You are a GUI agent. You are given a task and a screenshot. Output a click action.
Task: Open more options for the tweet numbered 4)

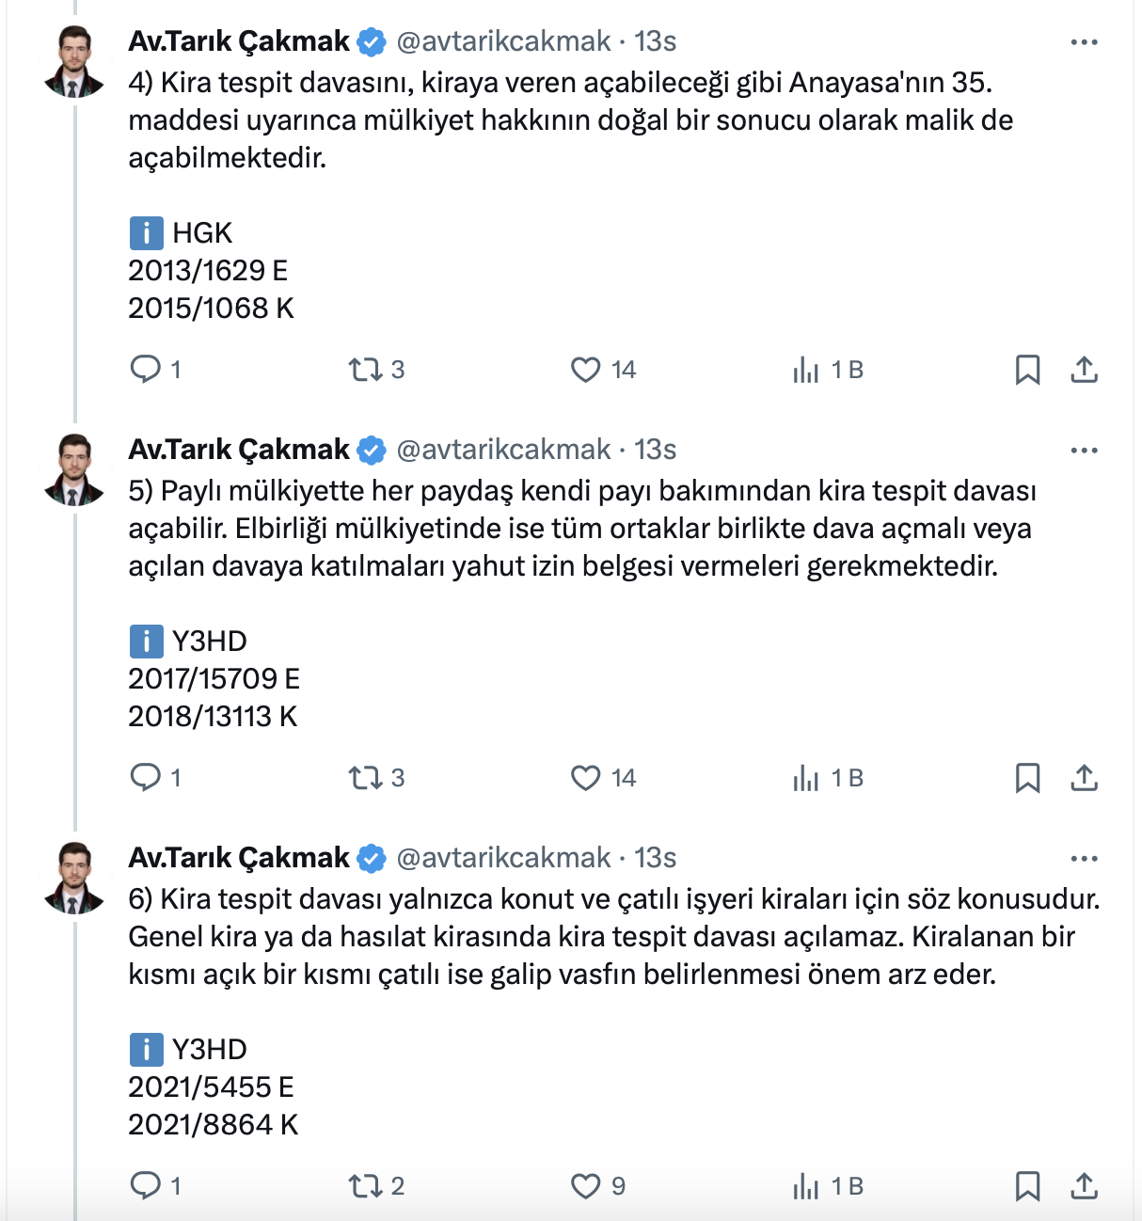tap(1084, 42)
